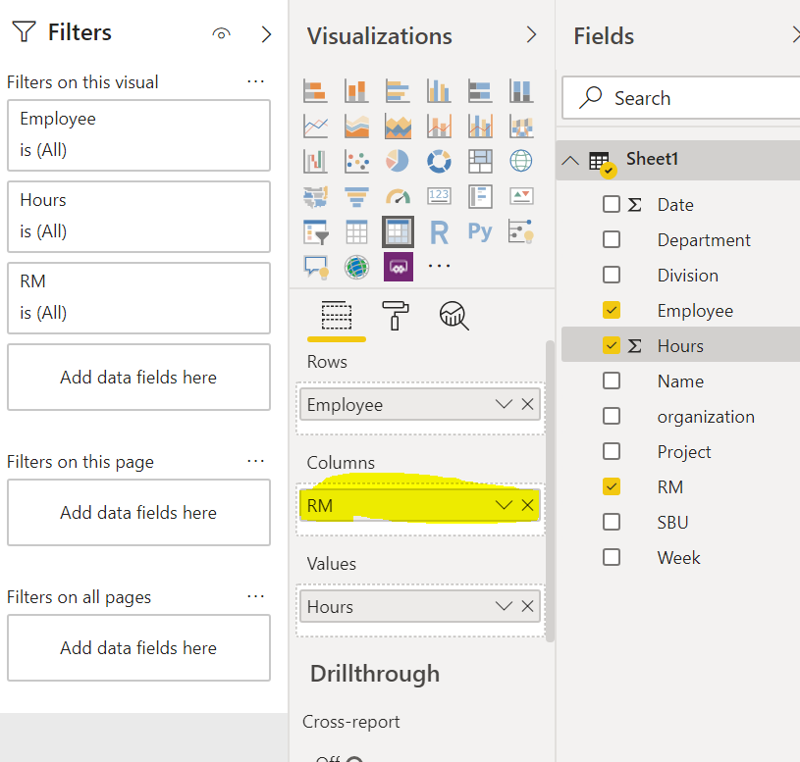The height and width of the screenshot is (762, 800).
Task: Uncheck the RM field checkbox
Action: (x=612, y=486)
